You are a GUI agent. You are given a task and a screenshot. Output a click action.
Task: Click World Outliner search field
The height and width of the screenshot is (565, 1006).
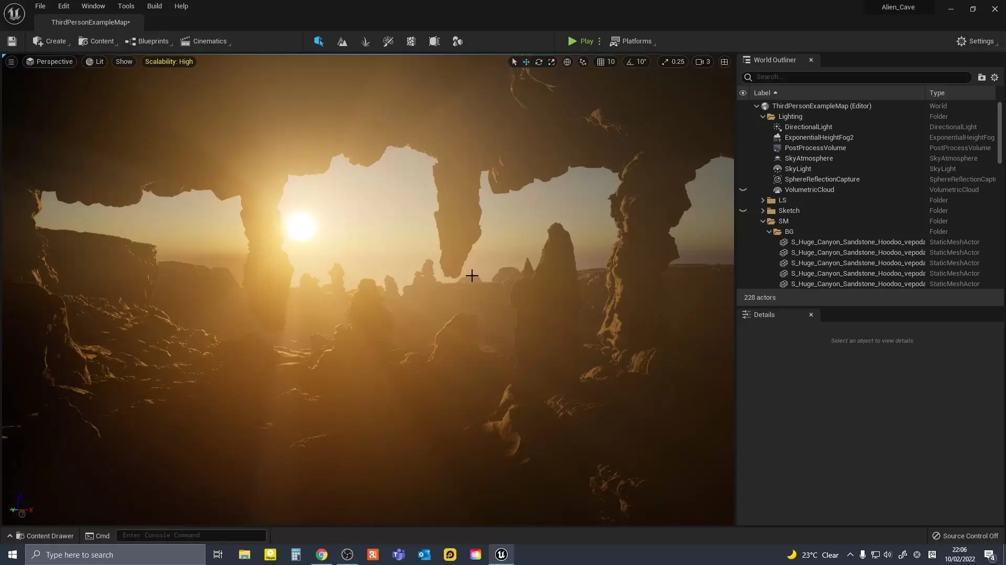859,77
